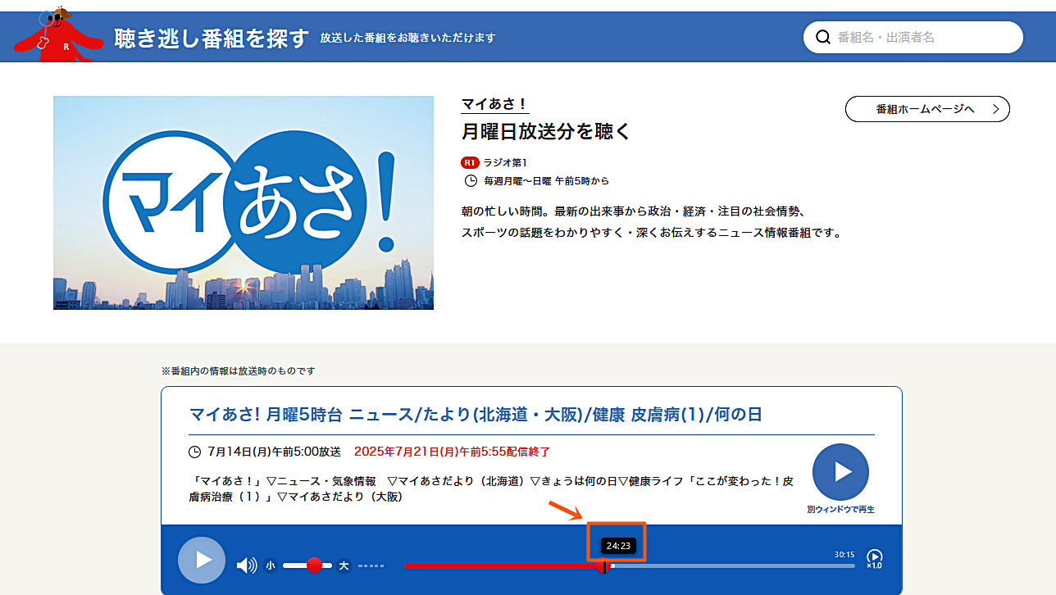Click the 別ウィンドウで再生 play button
The width and height of the screenshot is (1056, 595).
click(840, 473)
